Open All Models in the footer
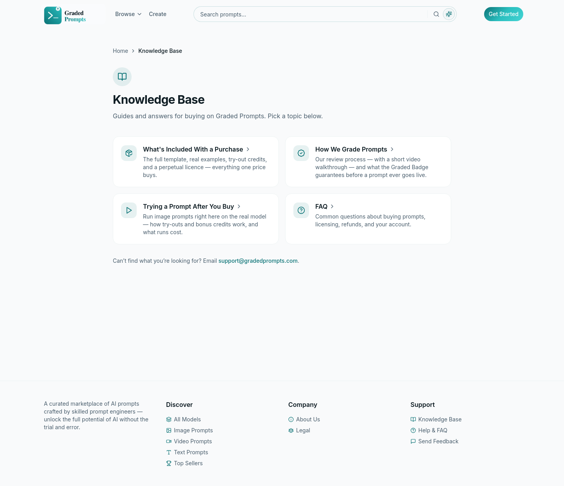This screenshot has width=564, height=486. coord(187,419)
